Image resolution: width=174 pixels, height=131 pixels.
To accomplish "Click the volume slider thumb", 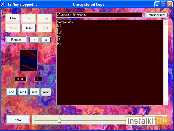I will pyautogui.click(x=59, y=121).
